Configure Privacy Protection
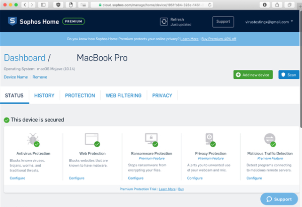Image resolution: width=302 pixels, height=207 pixels. click(x=195, y=178)
